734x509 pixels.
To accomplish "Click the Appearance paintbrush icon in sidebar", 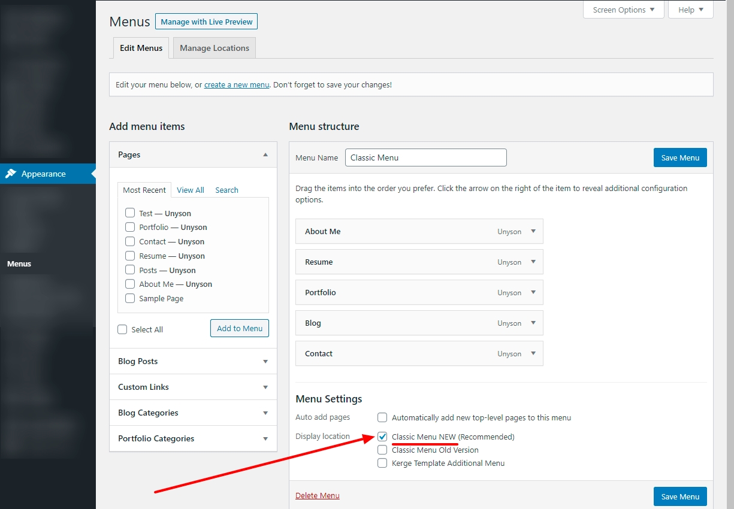I will 11,174.
